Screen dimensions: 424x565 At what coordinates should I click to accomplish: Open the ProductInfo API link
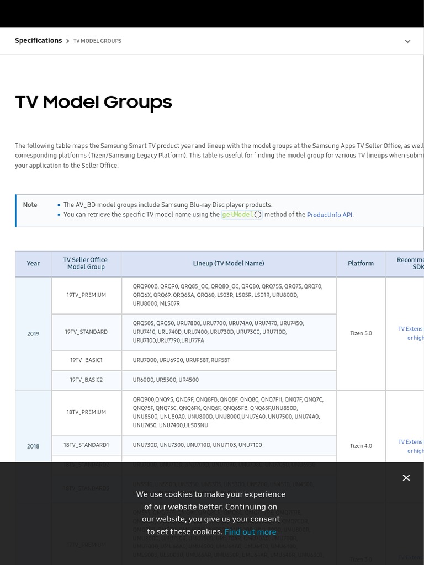click(x=330, y=215)
